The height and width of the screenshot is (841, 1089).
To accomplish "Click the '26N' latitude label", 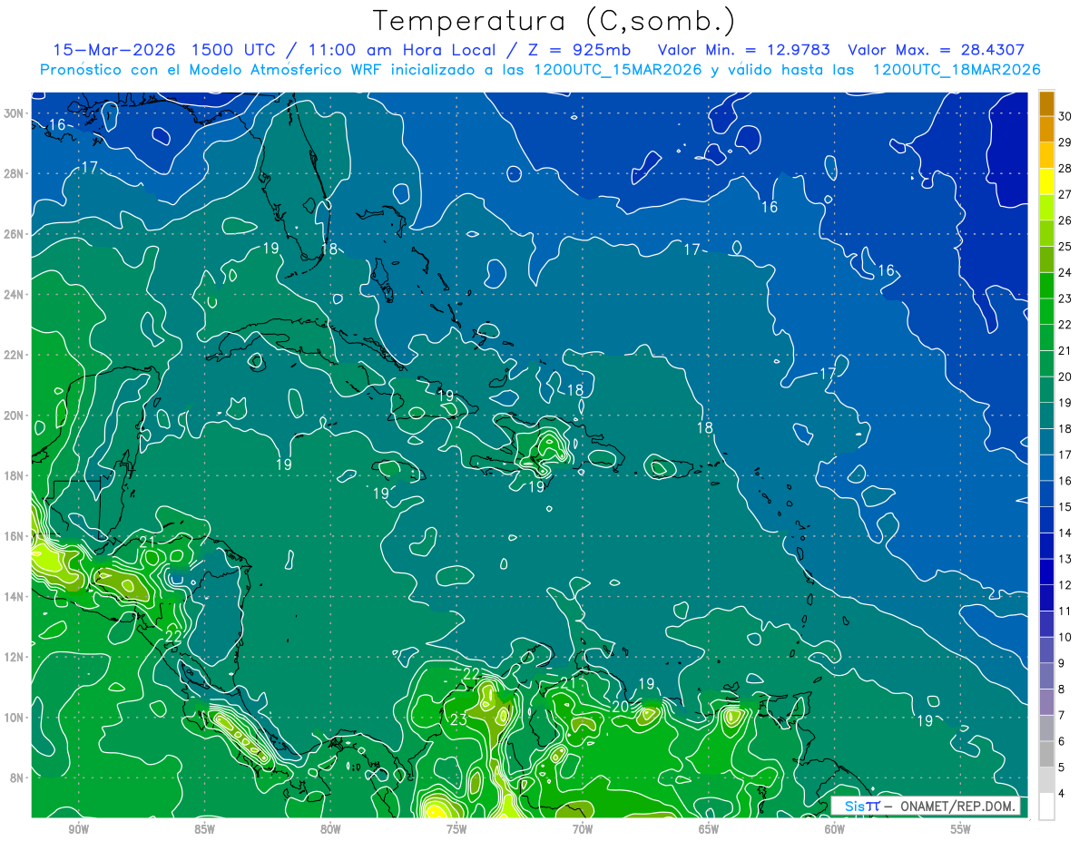I will pos(15,234).
